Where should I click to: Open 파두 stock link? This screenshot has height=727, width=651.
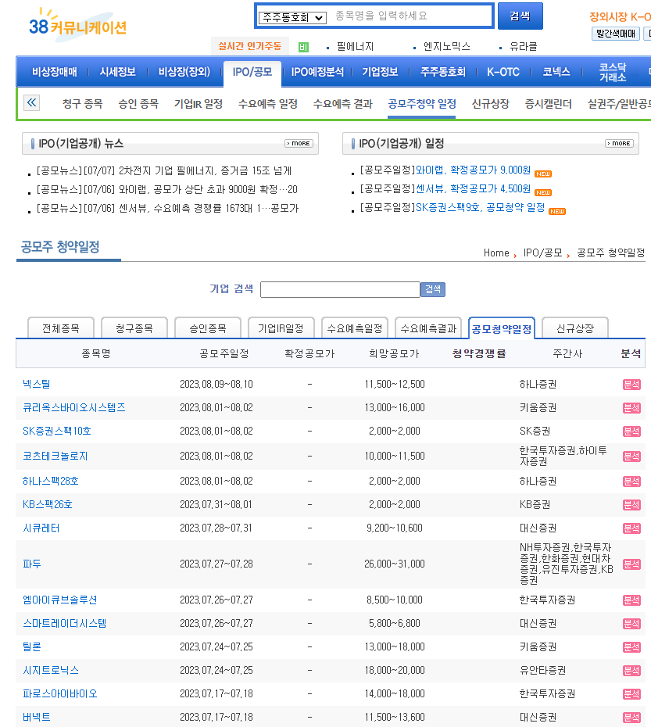pyautogui.click(x=32, y=564)
